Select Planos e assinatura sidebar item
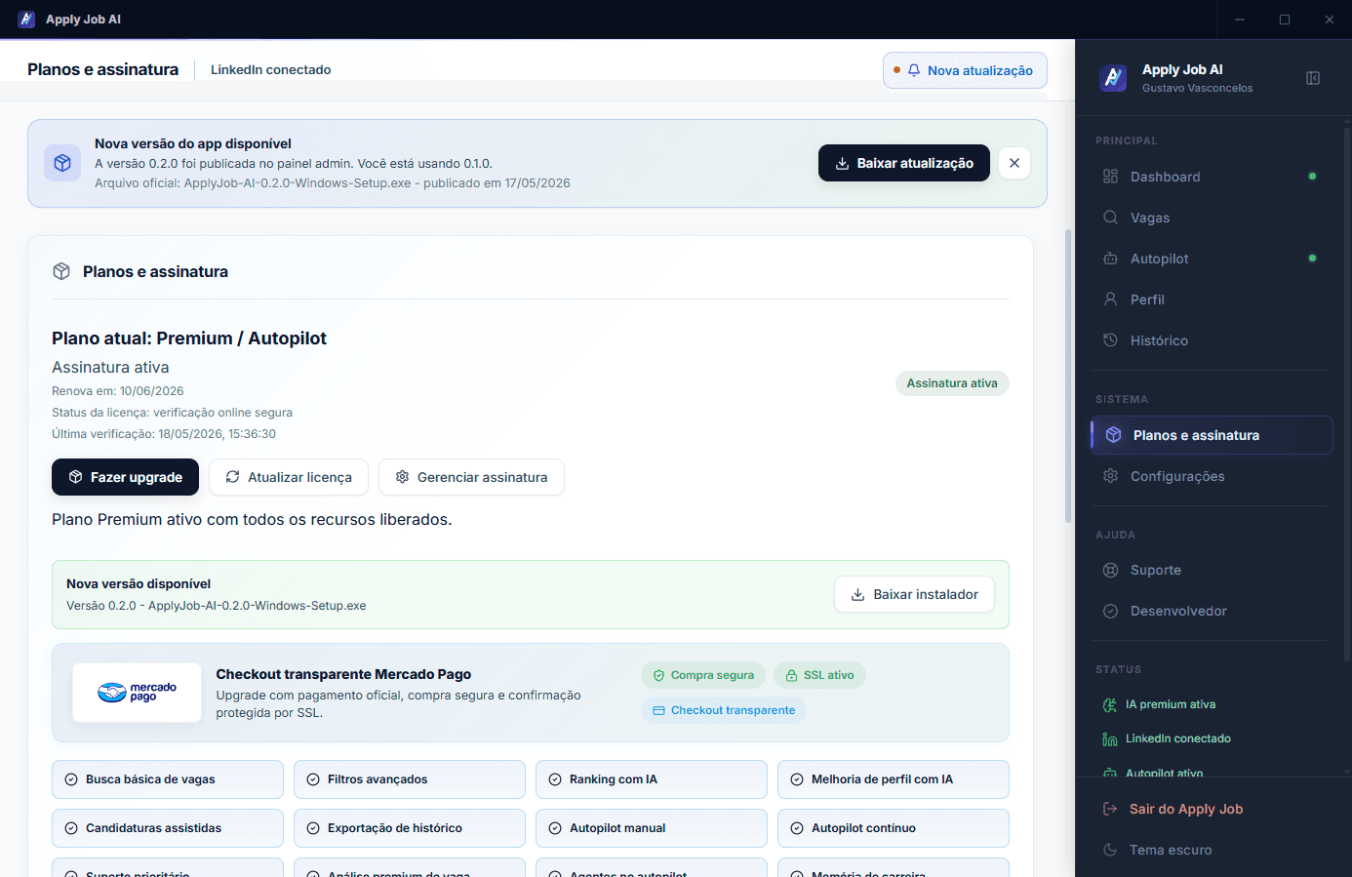The width and height of the screenshot is (1352, 877). pos(1212,435)
